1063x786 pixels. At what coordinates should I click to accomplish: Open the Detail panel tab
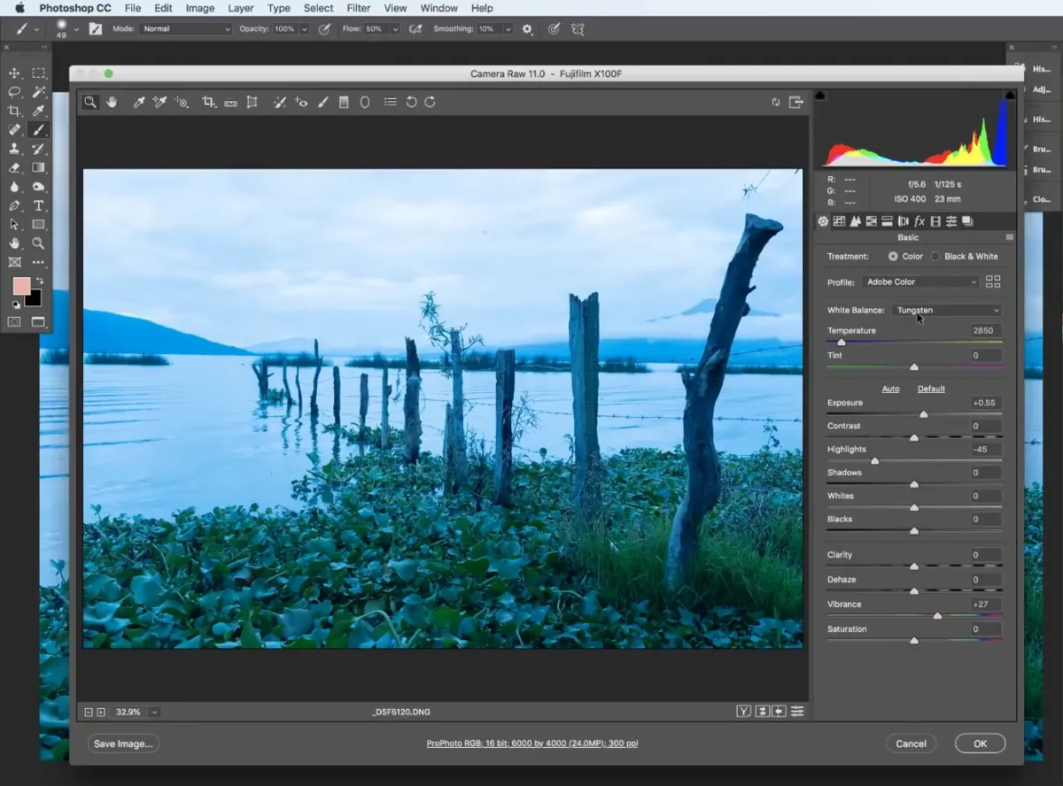856,221
